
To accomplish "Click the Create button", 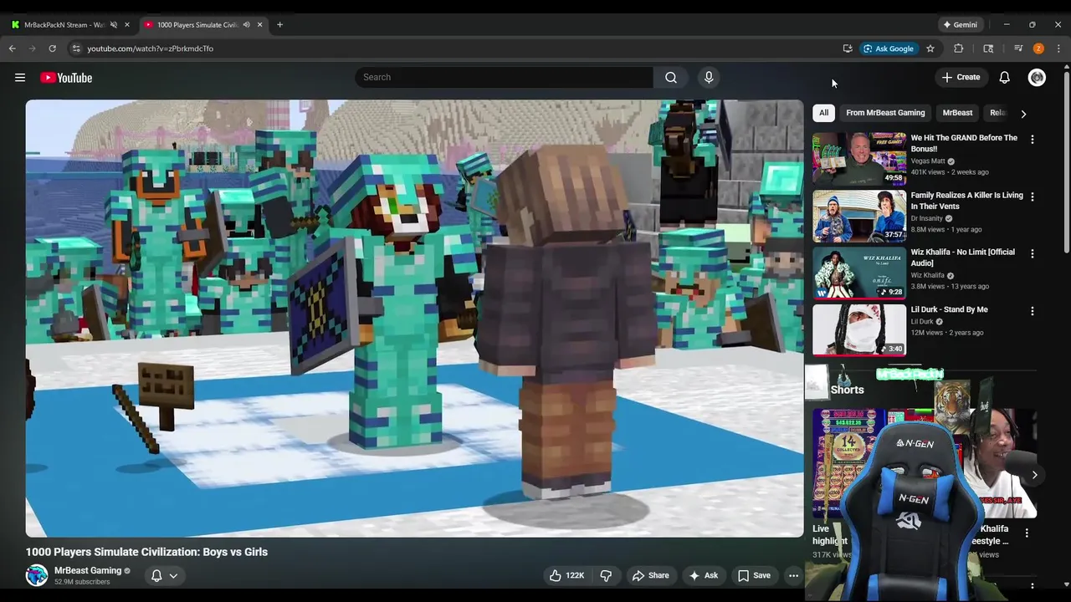I will pyautogui.click(x=961, y=78).
